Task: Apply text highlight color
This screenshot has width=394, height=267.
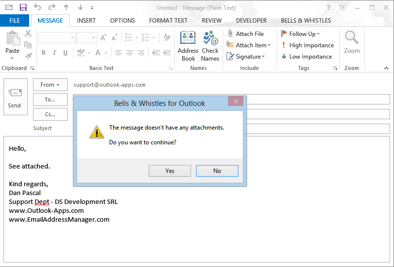Action: 80,53
